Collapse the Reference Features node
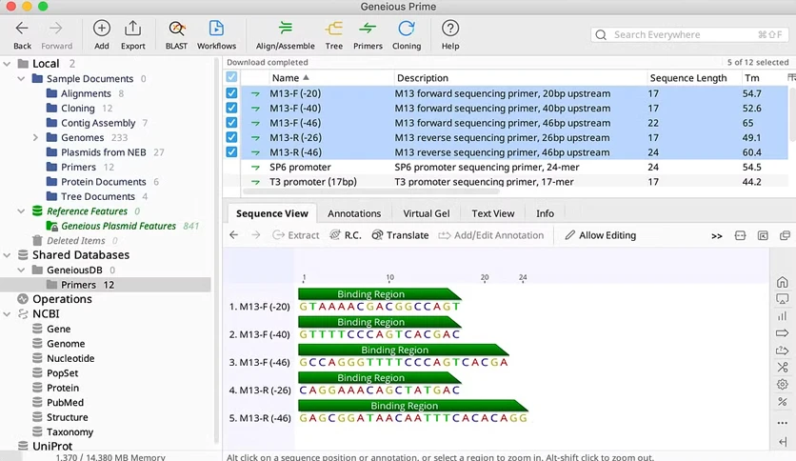The image size is (796, 461). (x=21, y=211)
